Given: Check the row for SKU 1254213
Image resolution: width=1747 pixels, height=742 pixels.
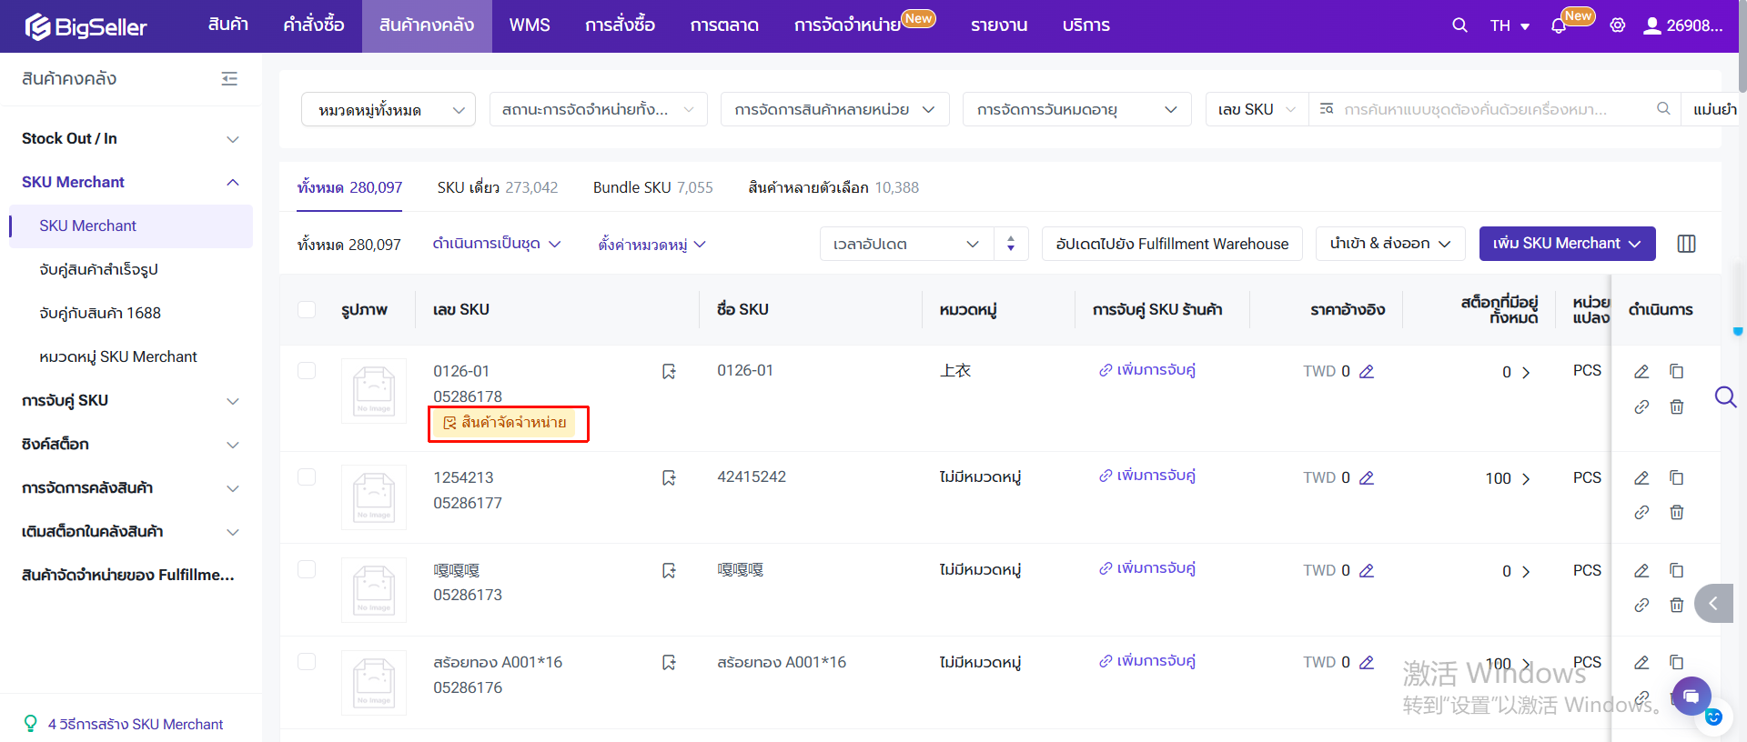Looking at the screenshot, I should [x=307, y=477].
